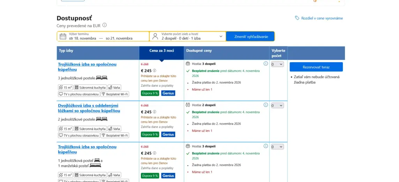Screen dimensions: 399x182
Task: Click the Zmeniť vyhľadávanie button
Action: (x=251, y=36)
